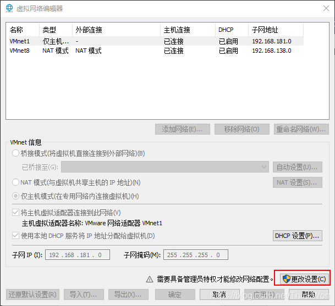Click subnet address 192.168.181.0 cell

(x=272, y=41)
